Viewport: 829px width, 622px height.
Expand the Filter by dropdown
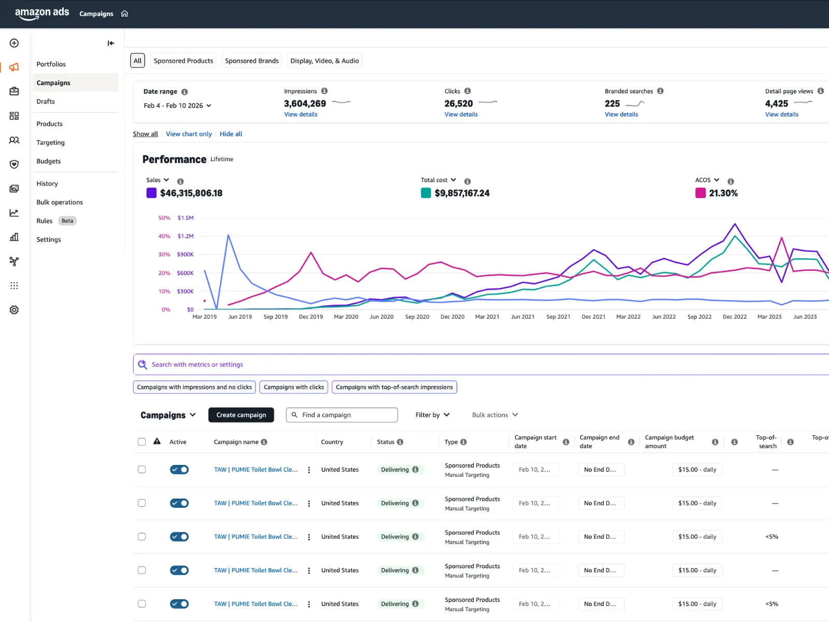coord(432,415)
